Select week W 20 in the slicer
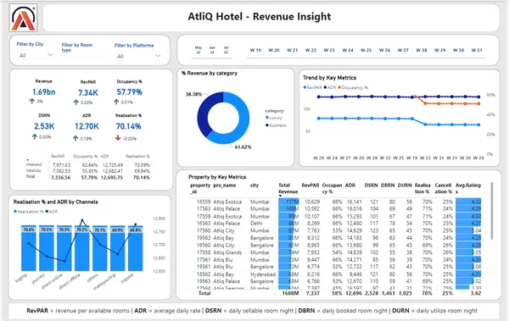This screenshot has width=509, height=321. tap(274, 50)
